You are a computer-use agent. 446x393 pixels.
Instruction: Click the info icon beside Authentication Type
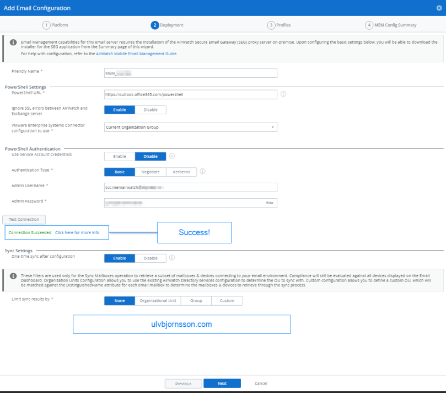202,172
